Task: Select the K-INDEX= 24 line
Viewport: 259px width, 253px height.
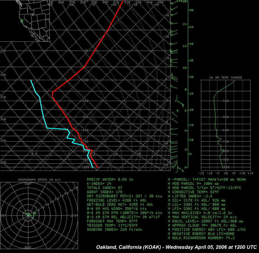Action: [99, 184]
